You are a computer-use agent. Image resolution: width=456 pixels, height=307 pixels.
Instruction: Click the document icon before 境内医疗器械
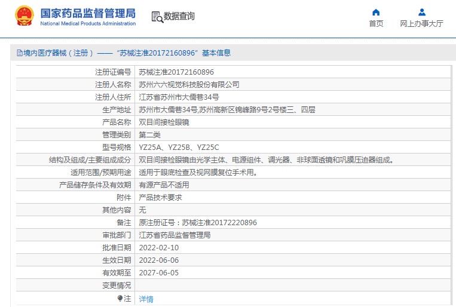click(20, 53)
